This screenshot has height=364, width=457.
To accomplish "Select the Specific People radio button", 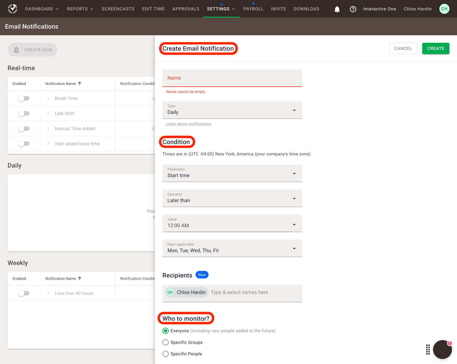I will (165, 354).
